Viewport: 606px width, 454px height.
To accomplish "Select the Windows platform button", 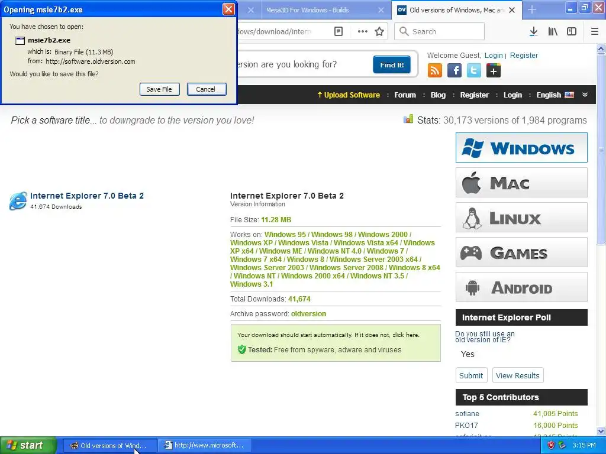I will [521, 147].
